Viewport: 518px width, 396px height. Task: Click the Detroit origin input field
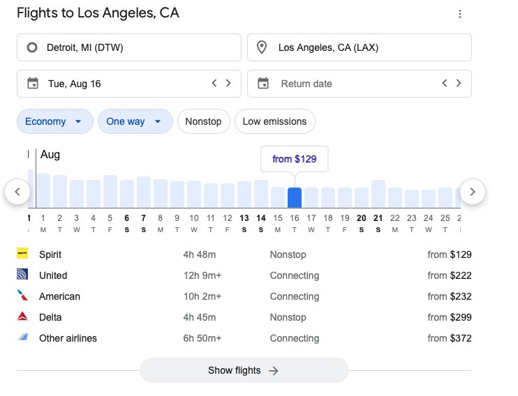coord(129,47)
